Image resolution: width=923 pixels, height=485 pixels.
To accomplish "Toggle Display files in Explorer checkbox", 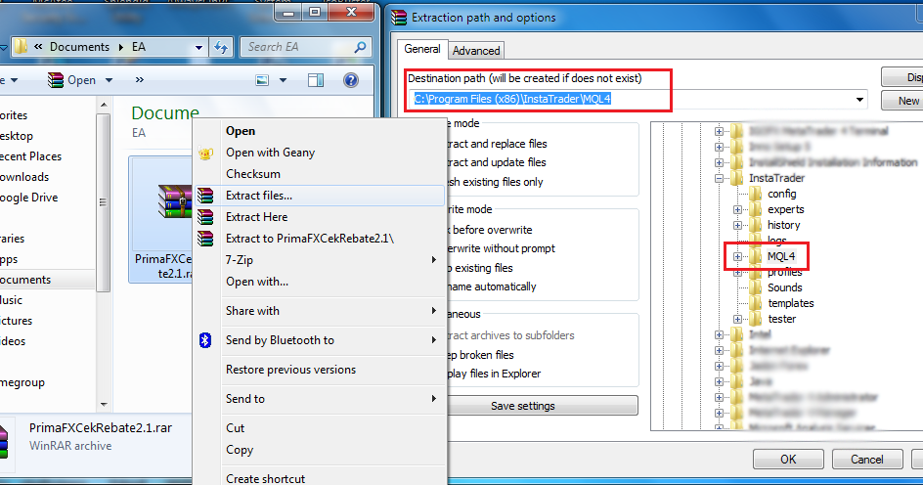I will [x=494, y=374].
